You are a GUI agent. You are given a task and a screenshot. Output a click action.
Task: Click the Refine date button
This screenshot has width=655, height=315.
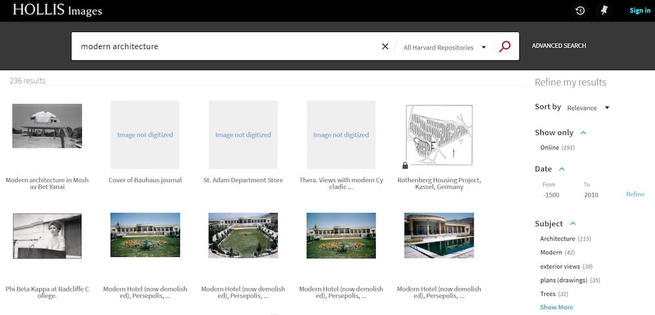(635, 195)
